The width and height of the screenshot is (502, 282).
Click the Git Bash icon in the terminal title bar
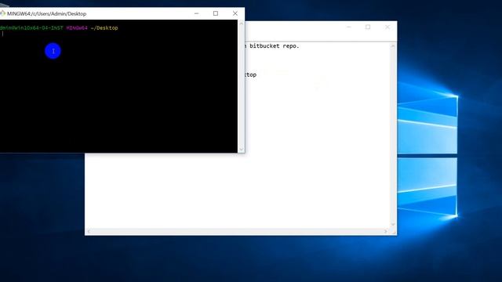point(2,13)
